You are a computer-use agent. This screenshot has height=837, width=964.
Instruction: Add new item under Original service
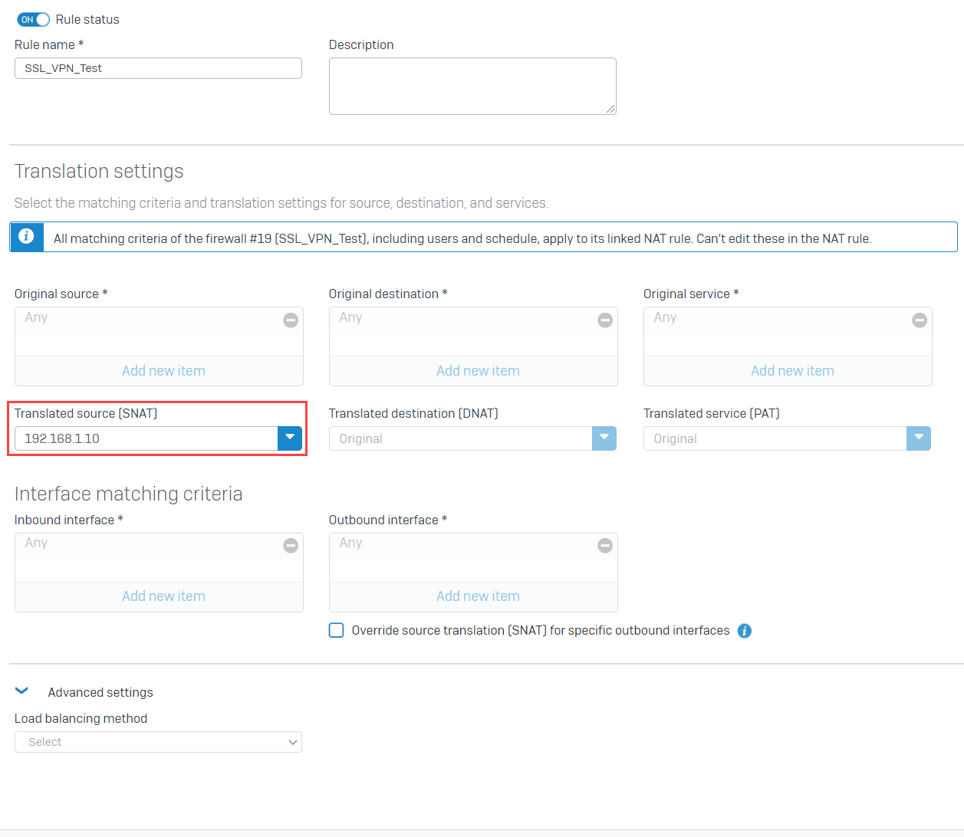pos(792,370)
